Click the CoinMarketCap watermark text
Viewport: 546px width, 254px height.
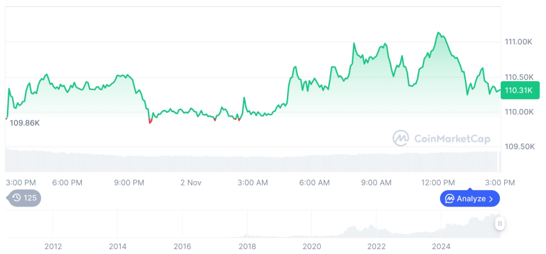[451, 138]
